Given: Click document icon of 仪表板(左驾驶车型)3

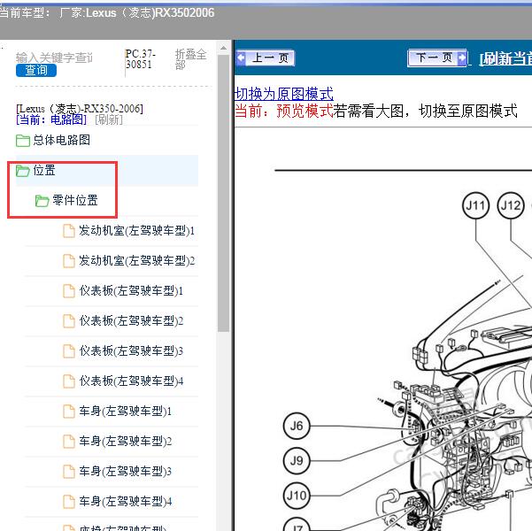Looking at the screenshot, I should 69,351.
